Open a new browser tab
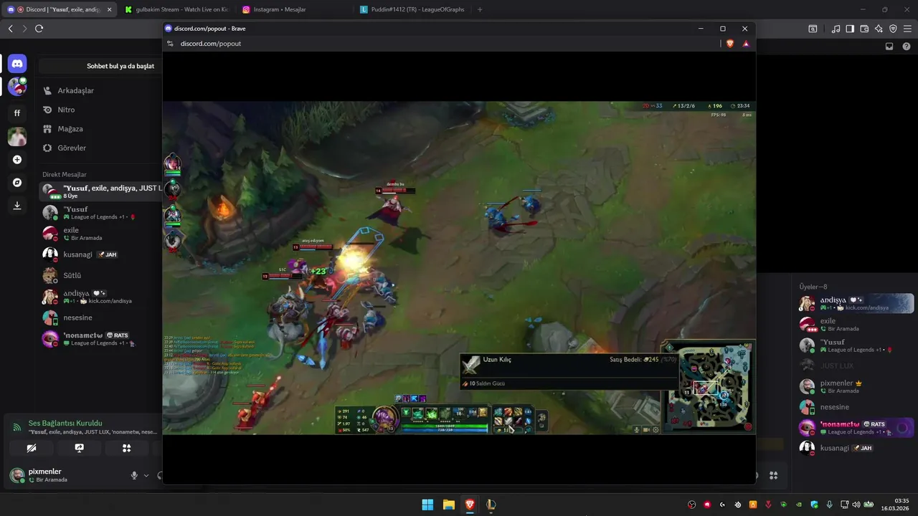Screen dimensions: 918x516 480,9
